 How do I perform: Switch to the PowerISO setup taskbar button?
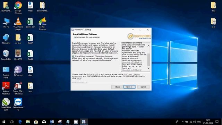pos(84,122)
